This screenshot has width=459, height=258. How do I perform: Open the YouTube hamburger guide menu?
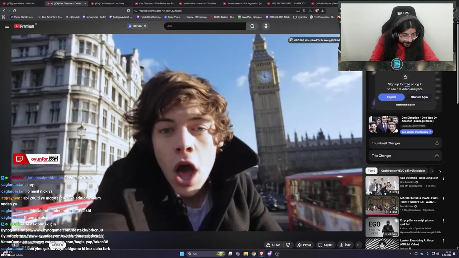[7, 26]
